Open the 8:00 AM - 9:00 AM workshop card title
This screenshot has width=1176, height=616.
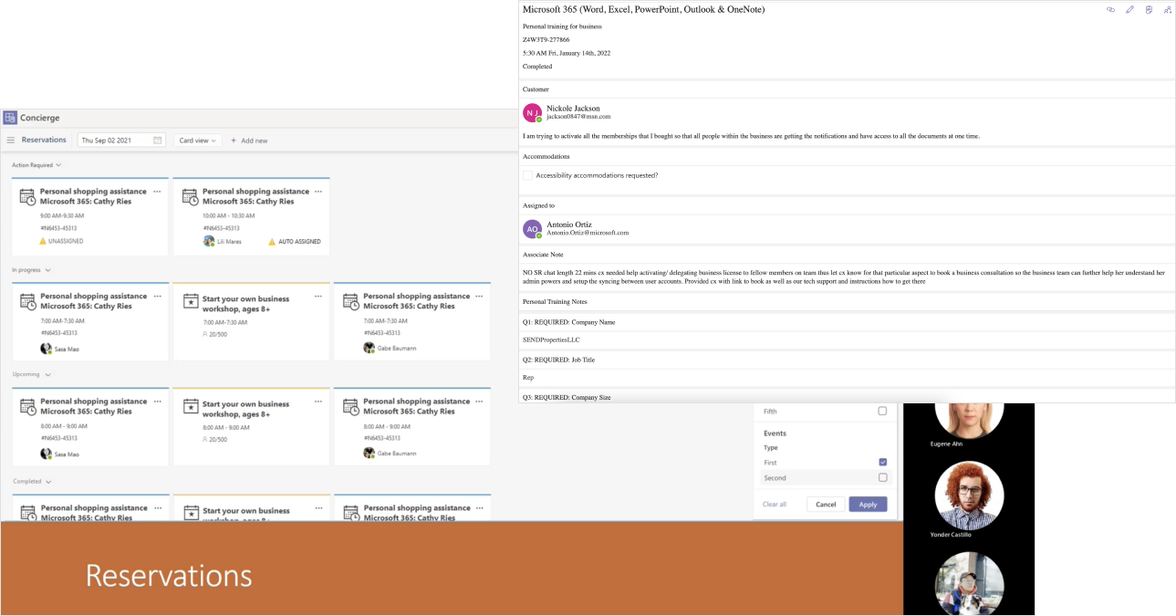point(245,409)
